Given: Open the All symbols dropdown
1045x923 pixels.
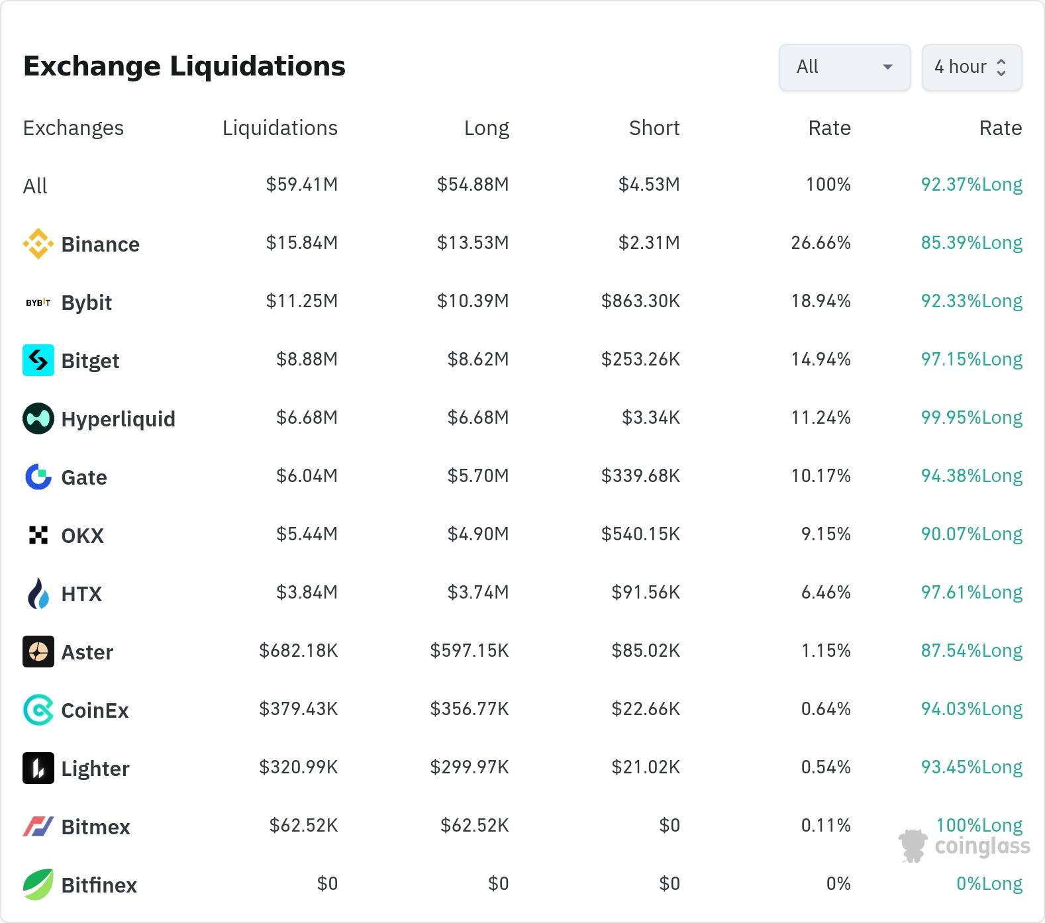Looking at the screenshot, I should click(x=844, y=67).
